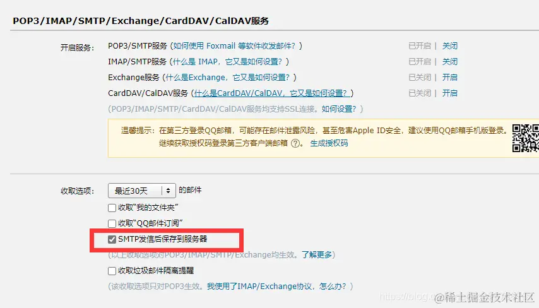Click 开启 for CardDAV/CalDAV服务

(x=449, y=93)
